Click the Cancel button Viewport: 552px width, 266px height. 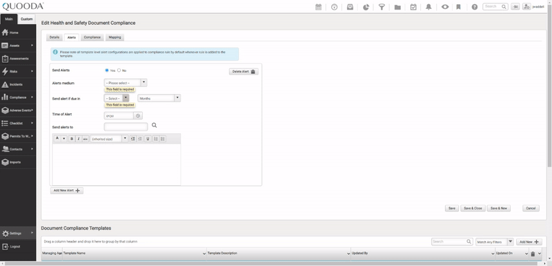[531, 208]
